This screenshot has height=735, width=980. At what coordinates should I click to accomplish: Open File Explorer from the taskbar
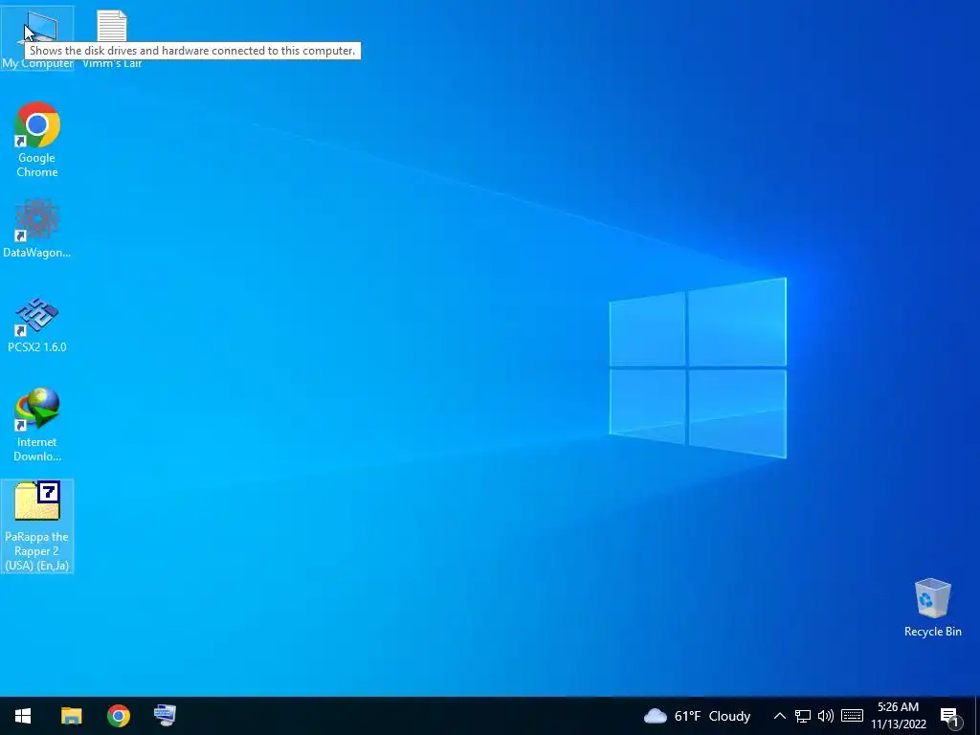point(71,716)
